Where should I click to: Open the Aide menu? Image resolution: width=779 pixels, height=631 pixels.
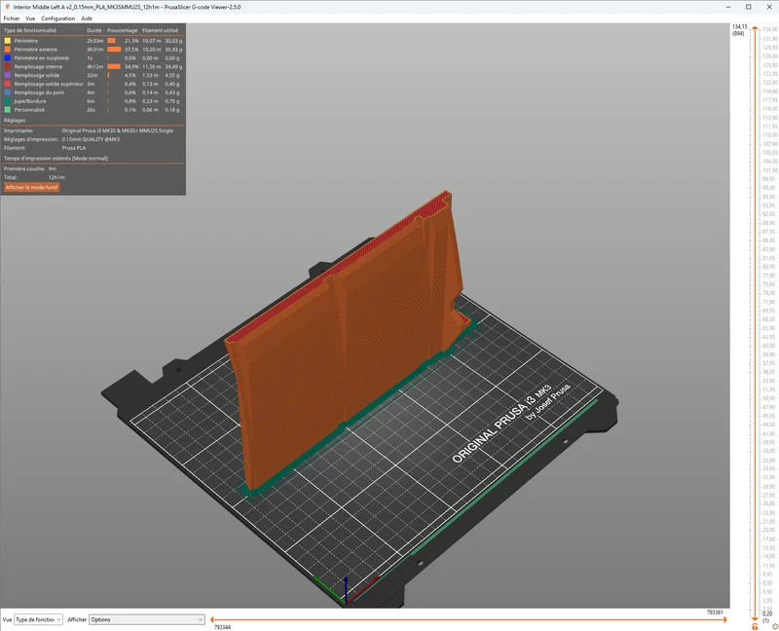(x=87, y=19)
